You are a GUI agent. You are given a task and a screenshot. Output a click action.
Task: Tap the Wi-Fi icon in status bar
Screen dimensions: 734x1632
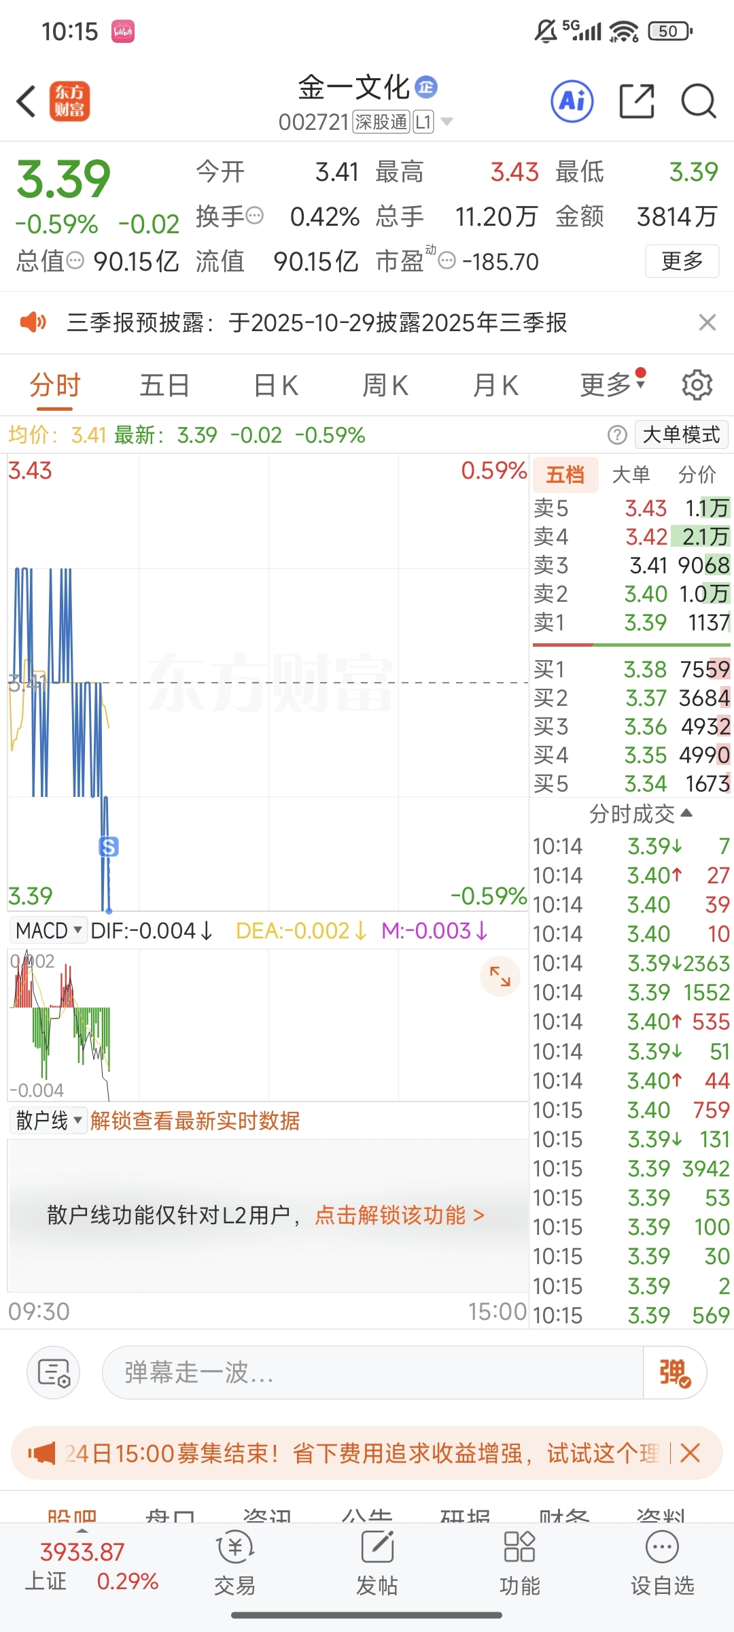[x=623, y=31]
